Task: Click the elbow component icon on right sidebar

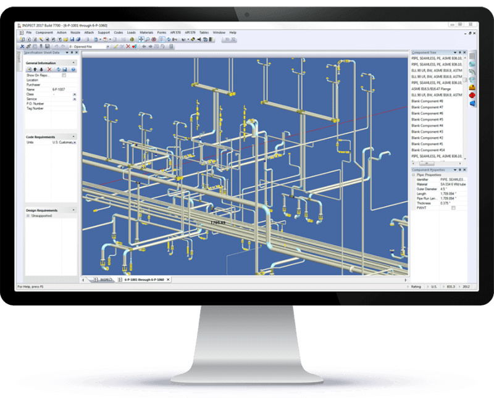Action: (472, 72)
